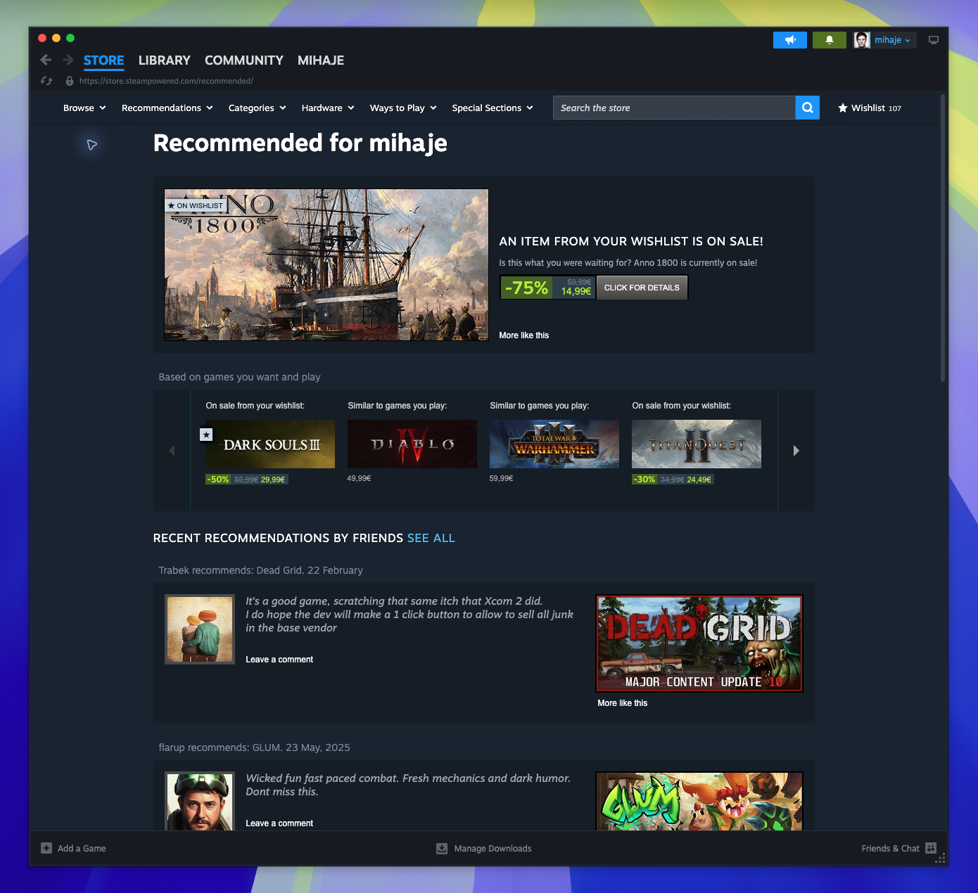
Task: Select the STORE tab
Action: (104, 60)
